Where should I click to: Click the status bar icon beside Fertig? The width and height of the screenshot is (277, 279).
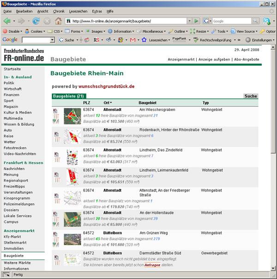[x=6, y=274]
